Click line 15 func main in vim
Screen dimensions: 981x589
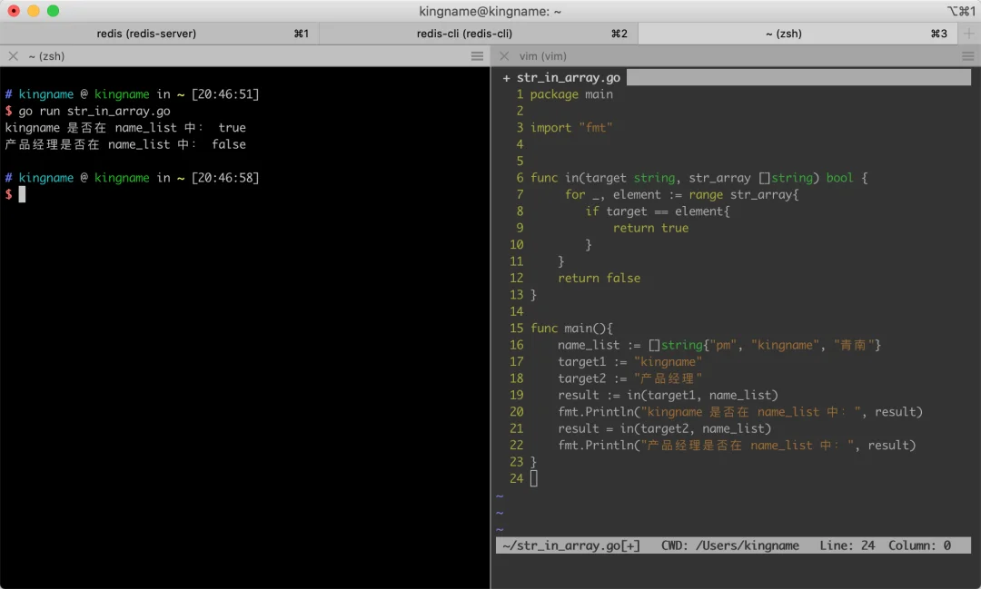pos(571,329)
